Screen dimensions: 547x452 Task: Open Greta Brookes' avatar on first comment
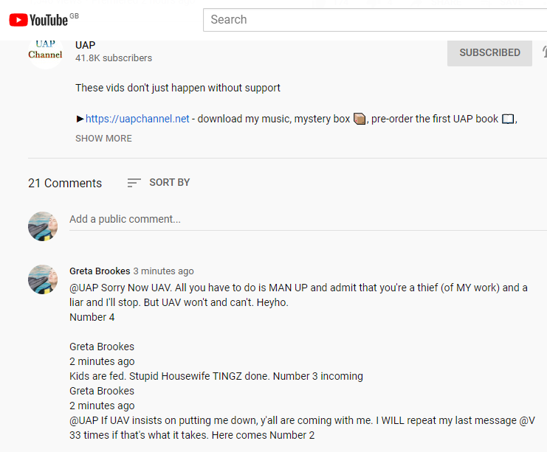point(43,279)
